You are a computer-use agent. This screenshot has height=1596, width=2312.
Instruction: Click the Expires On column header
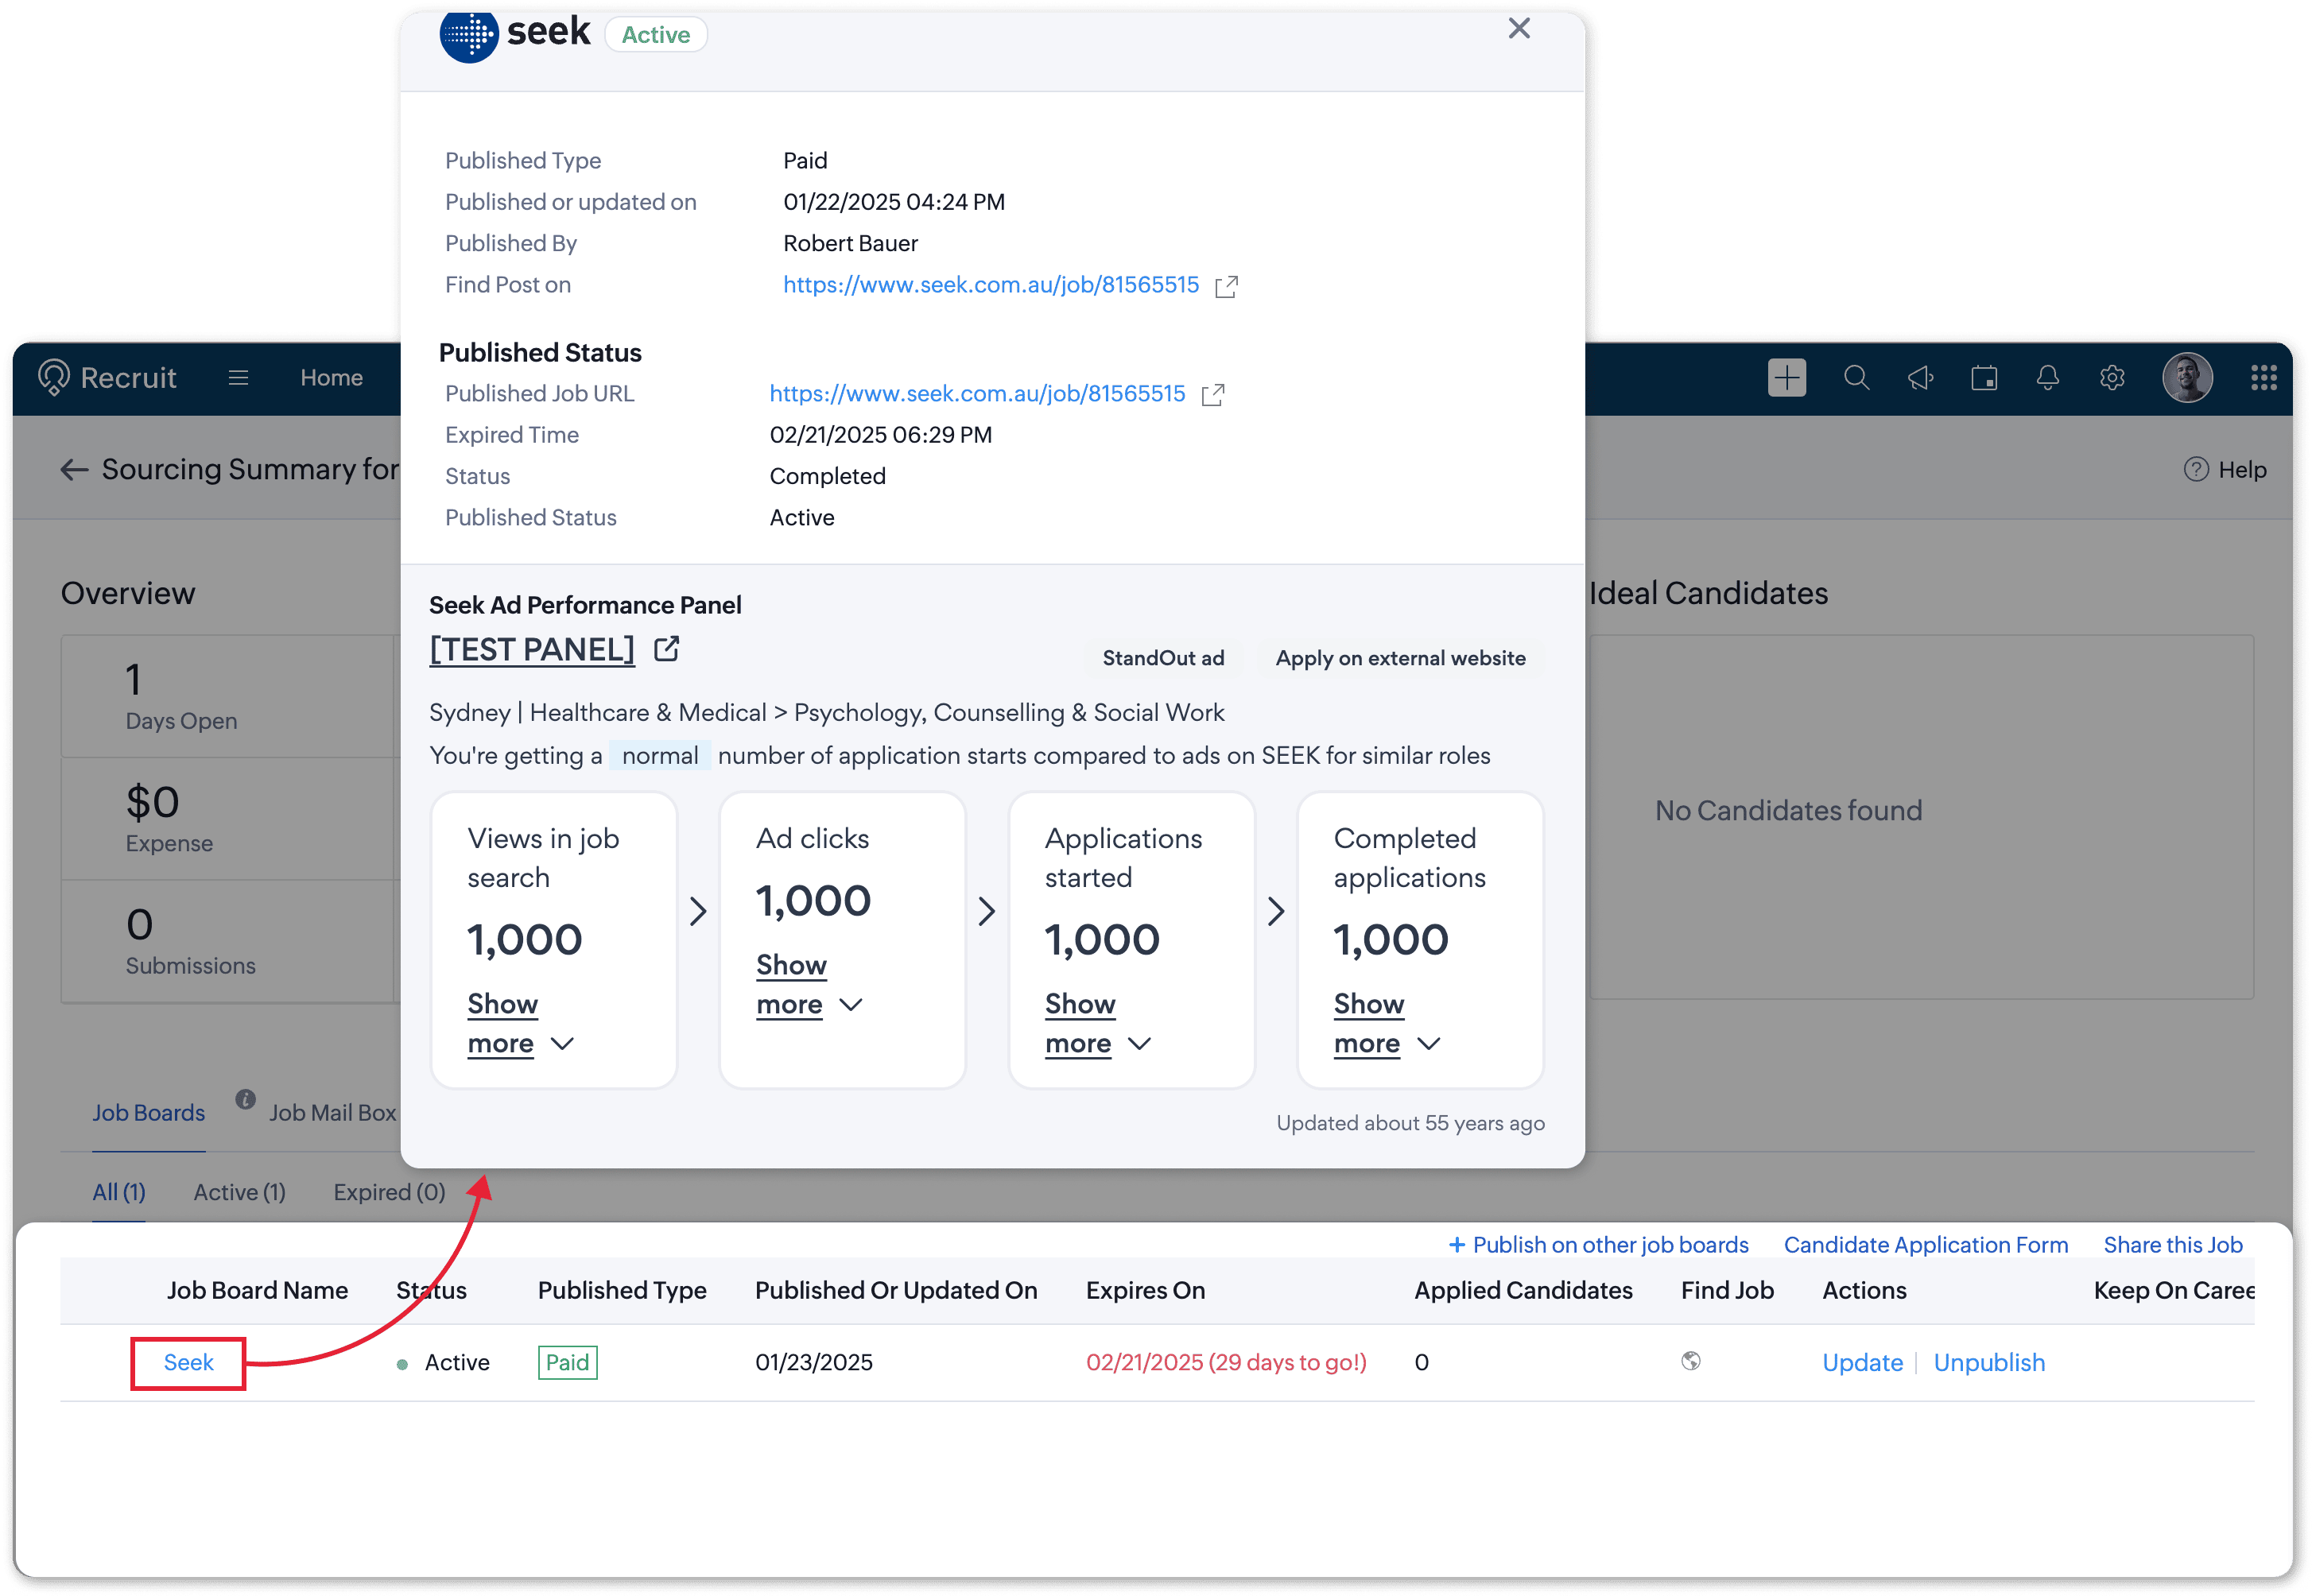(1145, 1291)
